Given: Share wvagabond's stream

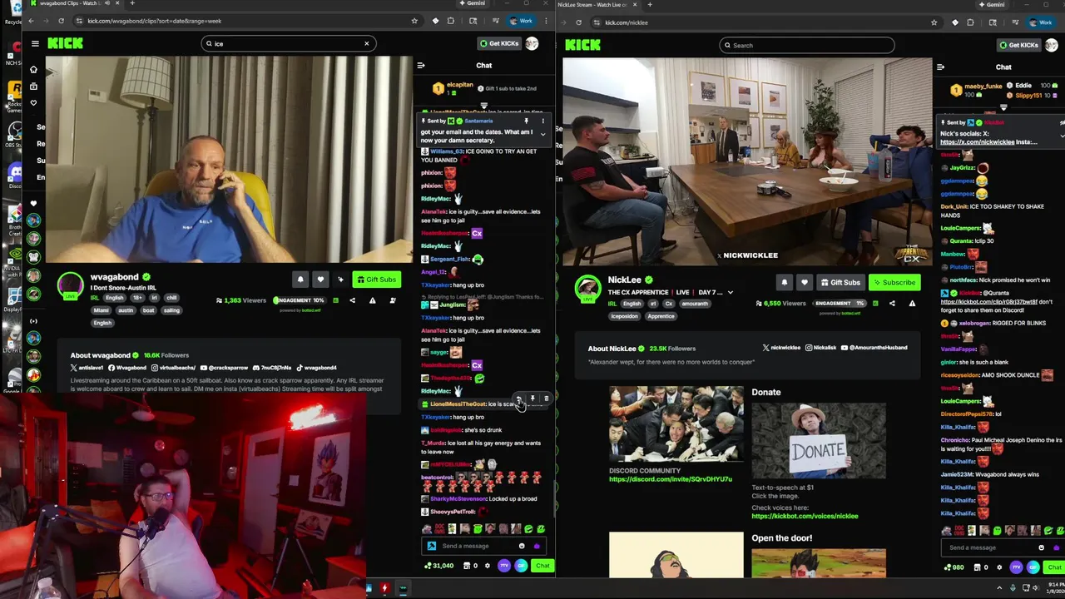Looking at the screenshot, I should [352, 300].
